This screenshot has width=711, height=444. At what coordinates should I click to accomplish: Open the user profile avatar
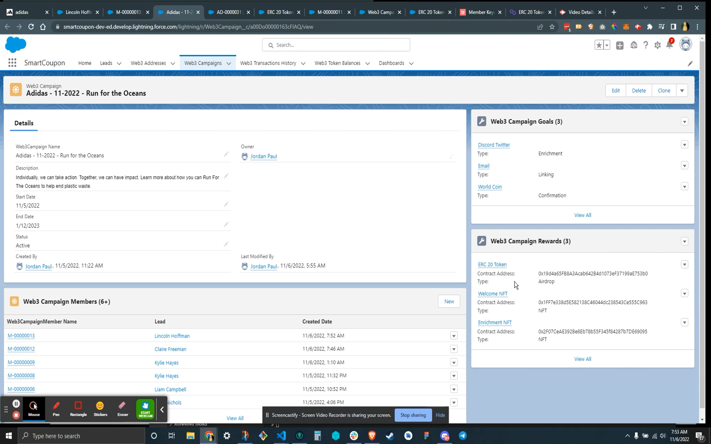(686, 45)
